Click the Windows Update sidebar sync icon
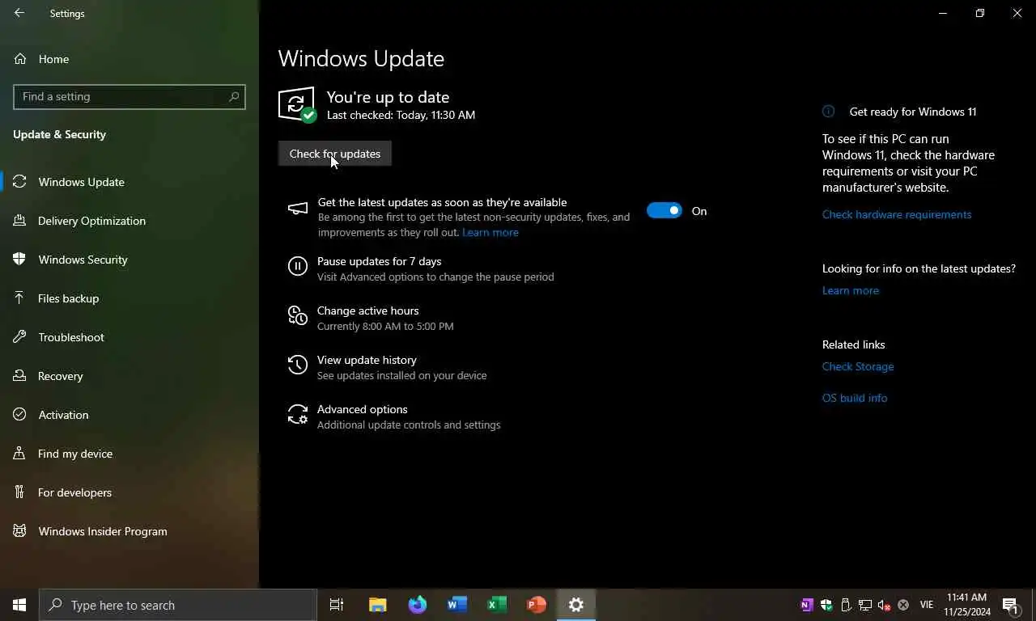Viewport: 1036px width, 621px height. (x=19, y=182)
